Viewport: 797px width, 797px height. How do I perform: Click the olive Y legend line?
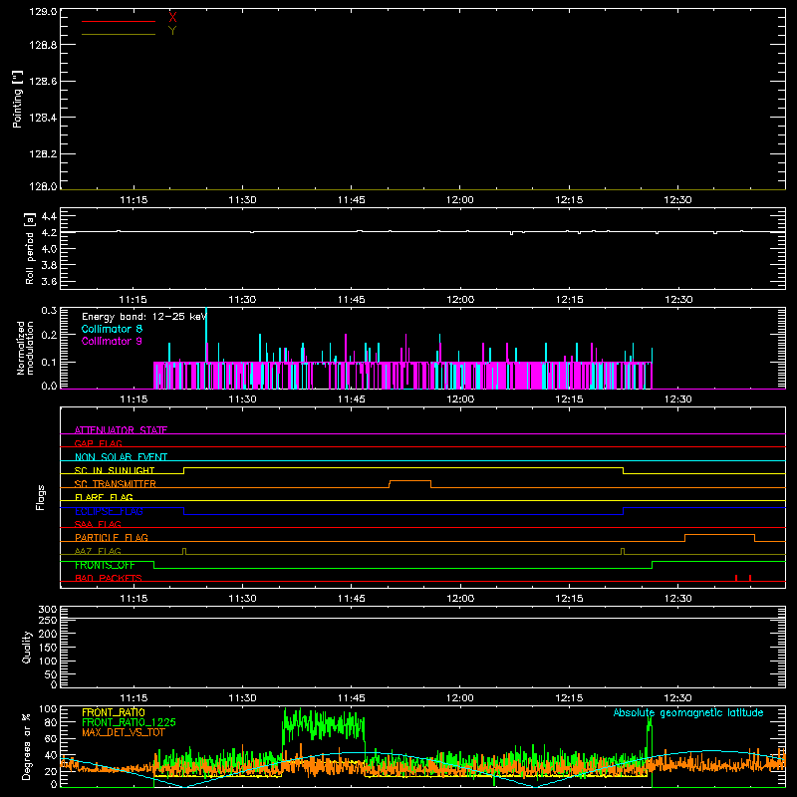click(119, 34)
